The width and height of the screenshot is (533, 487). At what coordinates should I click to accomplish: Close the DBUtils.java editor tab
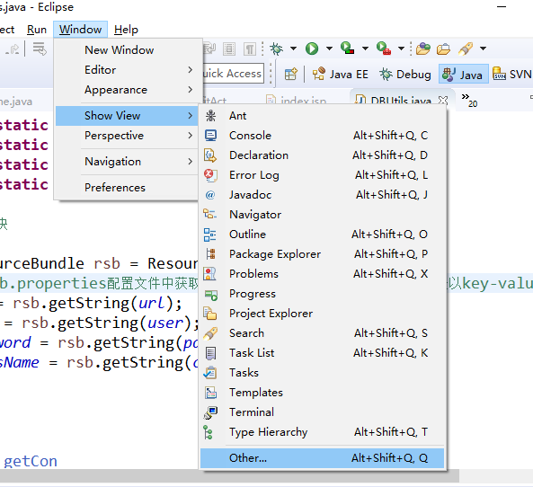(x=443, y=100)
